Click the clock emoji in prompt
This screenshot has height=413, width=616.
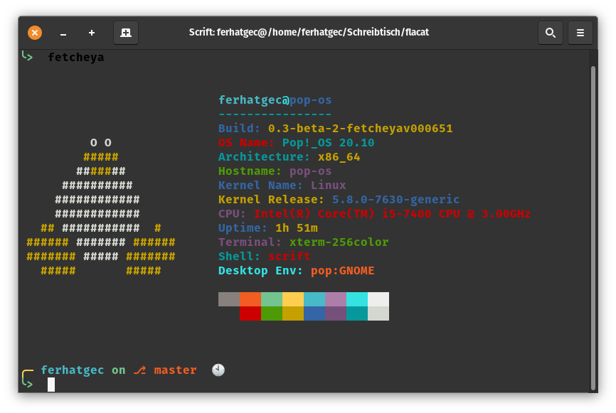pos(218,370)
